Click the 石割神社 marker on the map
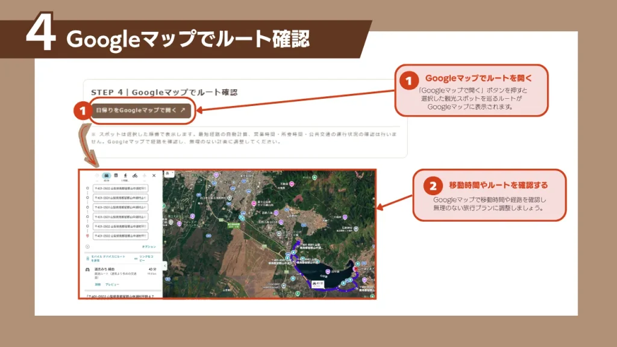The image size is (617, 347). pyautogui.click(x=356, y=228)
